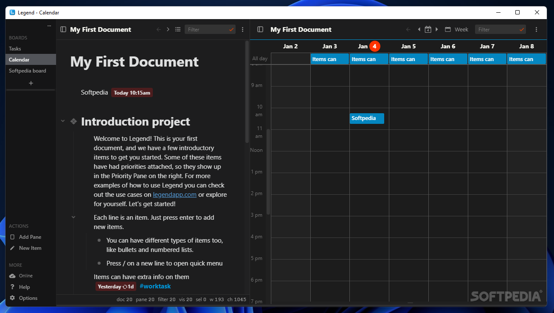Click back arrow in the calendar pane header

tap(408, 30)
